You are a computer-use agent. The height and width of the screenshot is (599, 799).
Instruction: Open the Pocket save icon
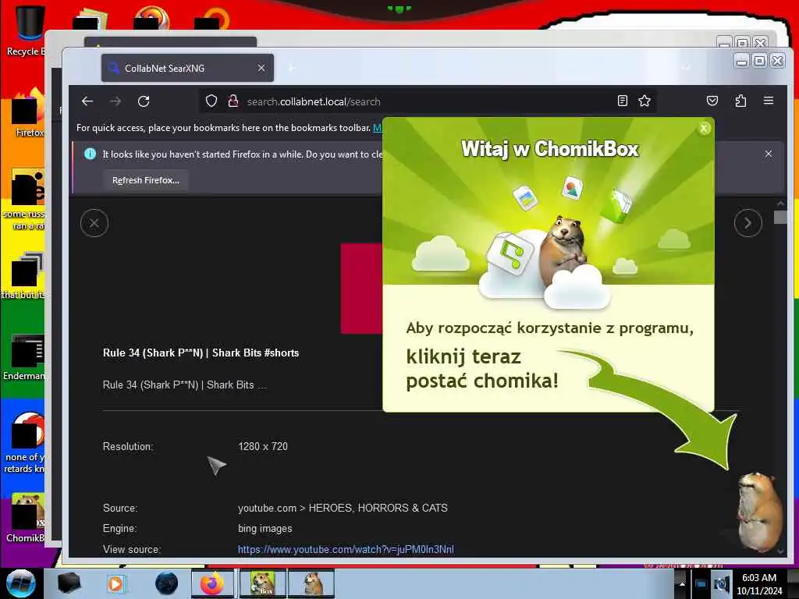[x=712, y=101]
